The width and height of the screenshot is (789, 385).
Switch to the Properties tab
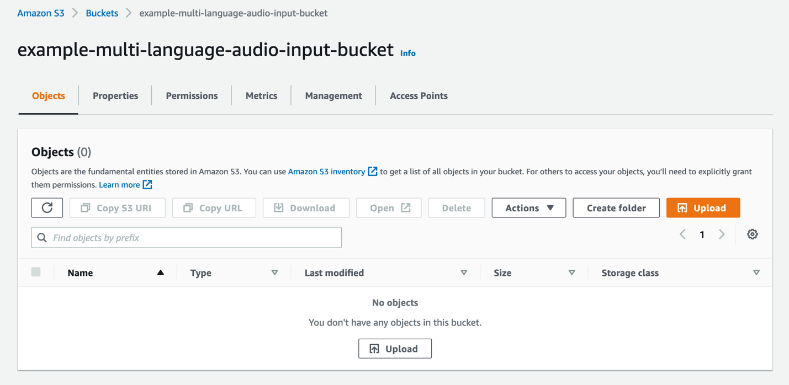[115, 95]
